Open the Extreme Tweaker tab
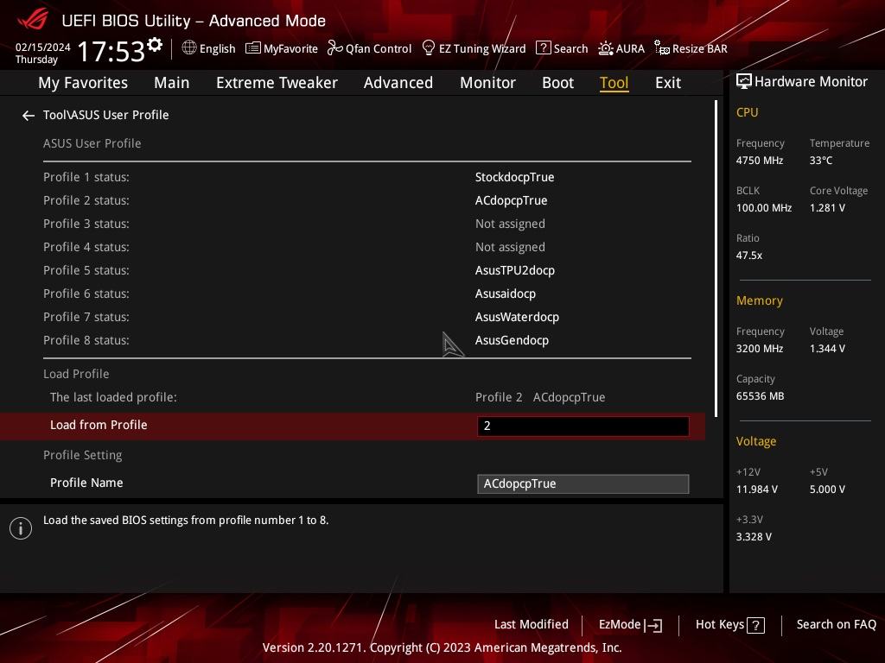This screenshot has height=663, width=885. [277, 83]
